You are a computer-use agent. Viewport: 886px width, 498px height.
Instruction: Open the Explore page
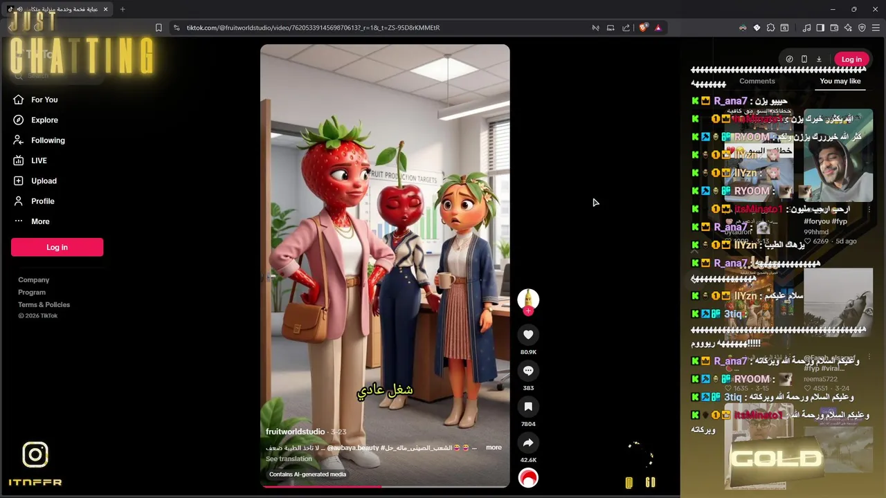point(44,120)
